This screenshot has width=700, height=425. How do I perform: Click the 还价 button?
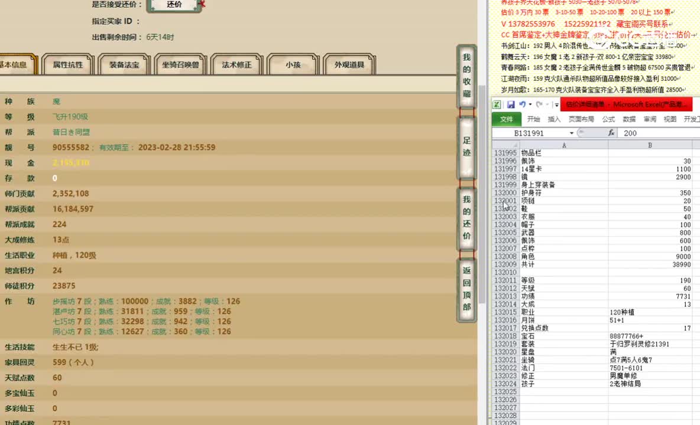tap(174, 5)
